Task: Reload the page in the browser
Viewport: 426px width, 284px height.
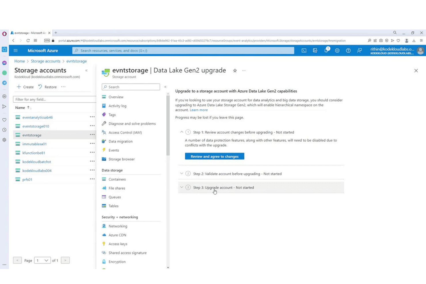Action: coord(28,41)
